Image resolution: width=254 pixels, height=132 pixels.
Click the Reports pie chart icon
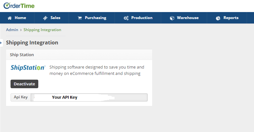click(218, 18)
